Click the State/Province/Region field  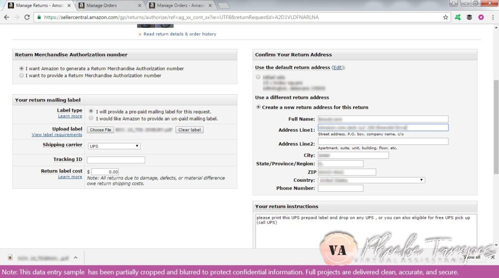pyautogui.click(x=341, y=164)
